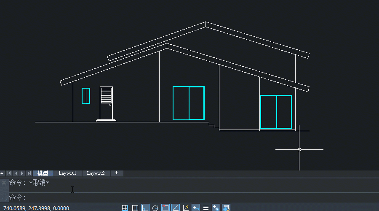Open the Layout2 tab
This screenshot has height=211, width=379.
96,173
